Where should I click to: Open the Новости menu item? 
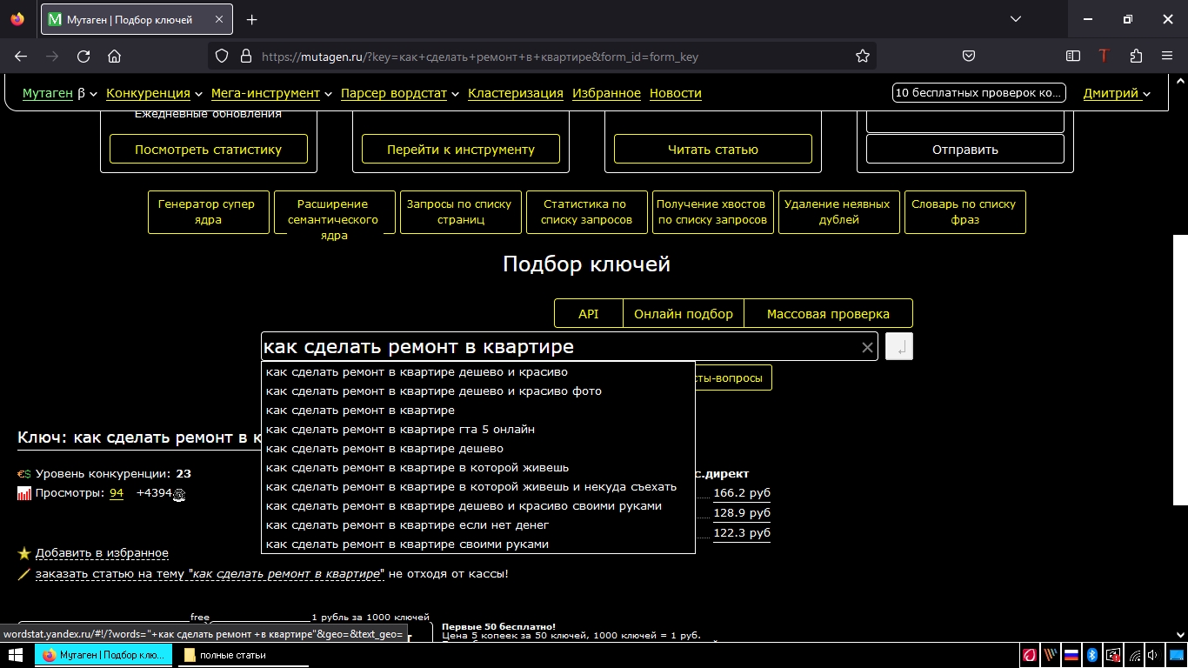tap(676, 93)
